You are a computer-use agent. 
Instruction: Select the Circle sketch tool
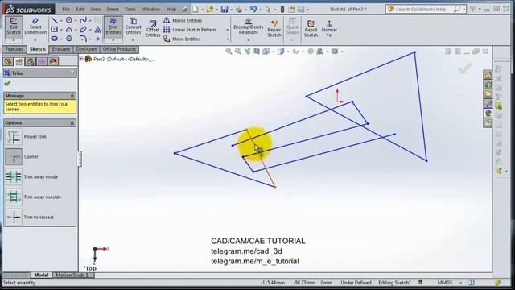point(69,20)
